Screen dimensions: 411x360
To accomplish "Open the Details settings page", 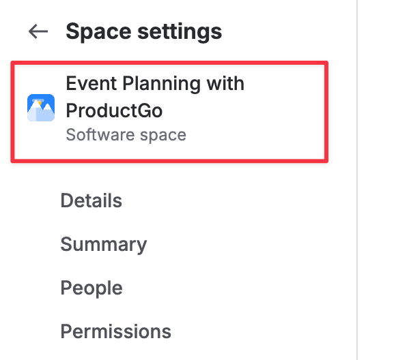I will [x=91, y=200].
